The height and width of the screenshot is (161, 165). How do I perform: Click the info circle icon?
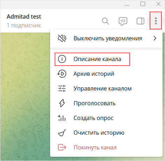pos(62,59)
